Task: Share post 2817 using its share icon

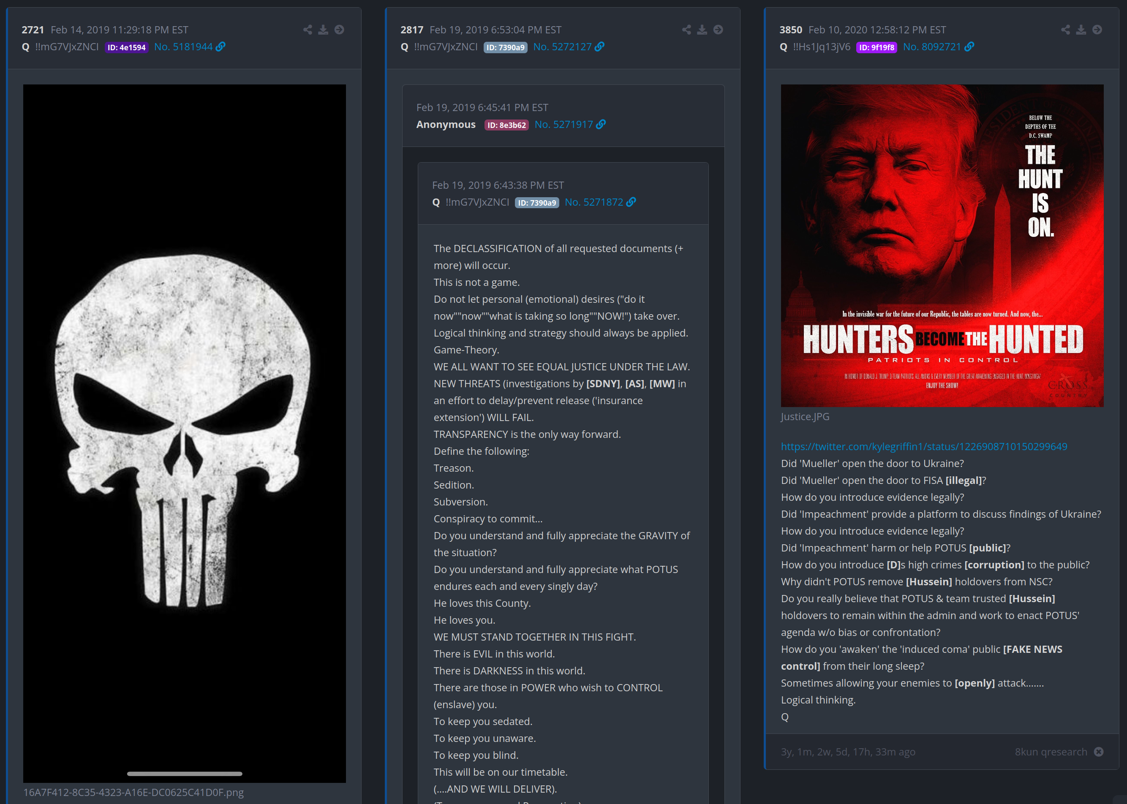Action: pos(686,30)
